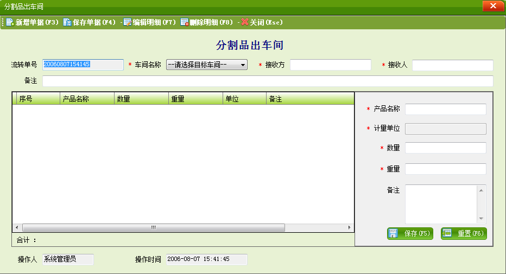Click the 重量 column header

[195, 99]
